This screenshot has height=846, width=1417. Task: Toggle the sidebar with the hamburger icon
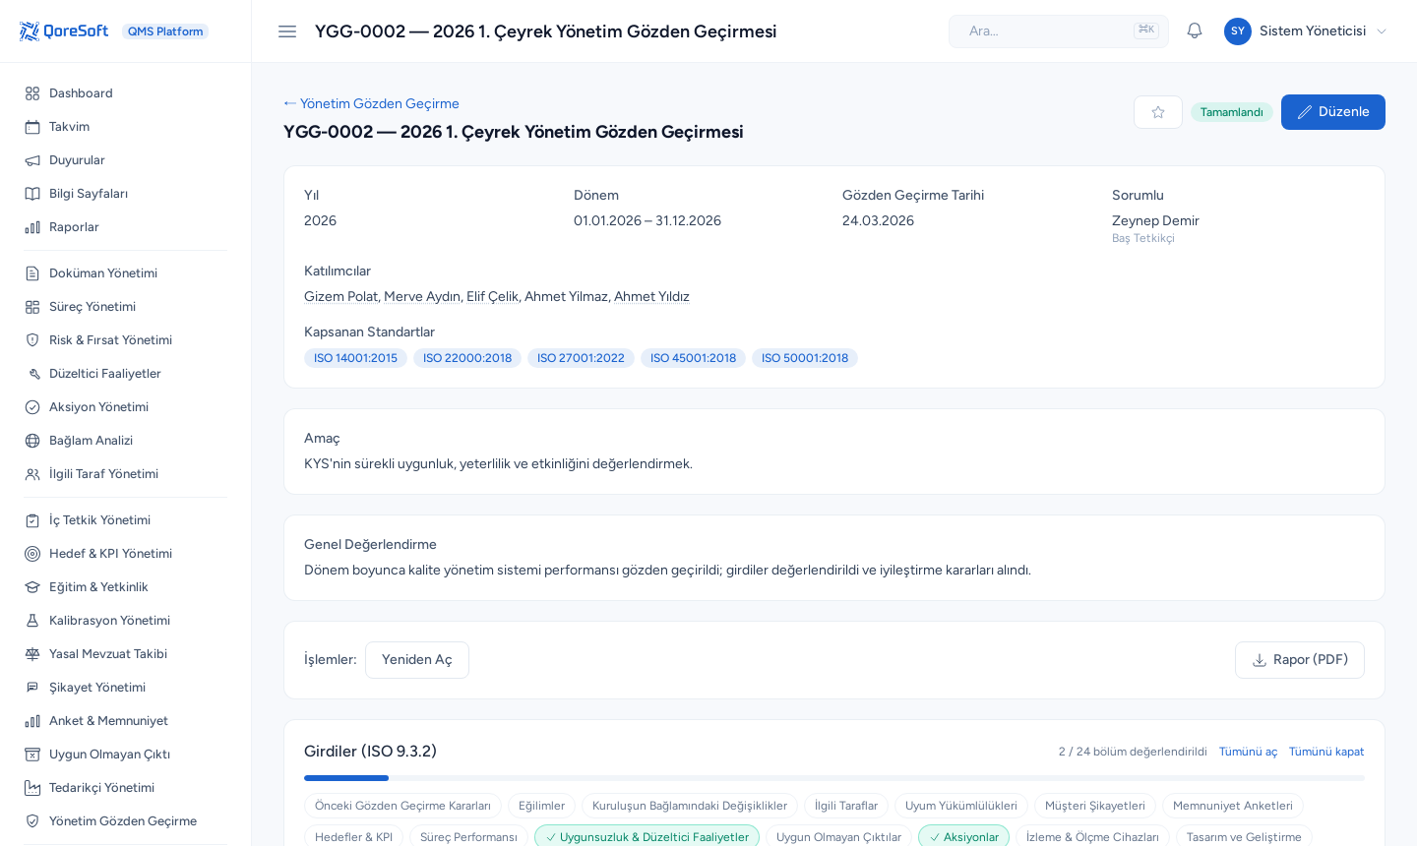287,31
